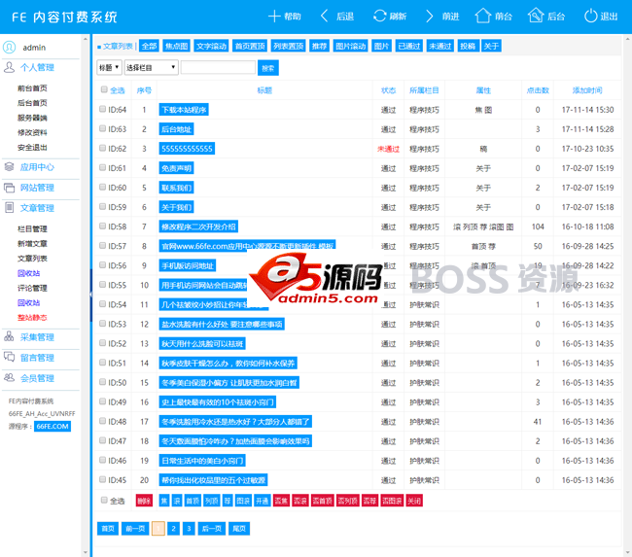
Task: Click the 会员管理 users icon
Action: tap(9, 377)
